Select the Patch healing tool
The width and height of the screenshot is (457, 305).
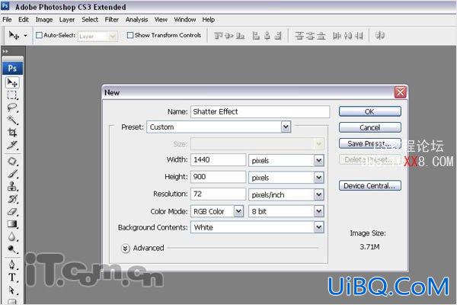coord(12,161)
